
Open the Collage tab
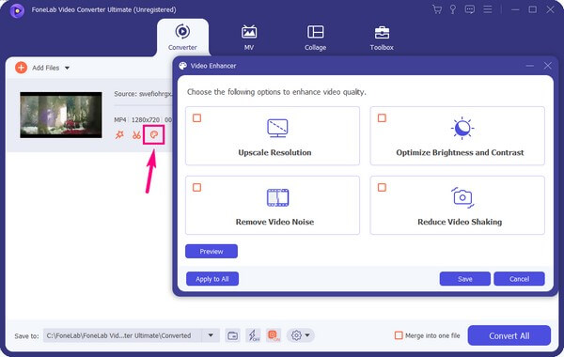pos(315,38)
